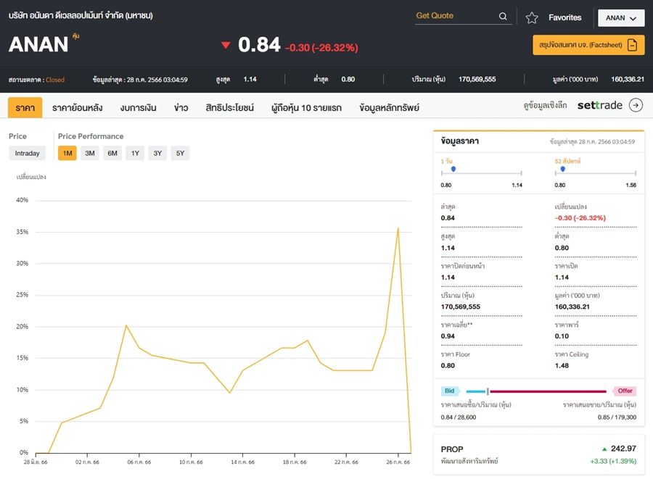
Task: Click the PROP green up-triangle indicator
Action: 604,449
